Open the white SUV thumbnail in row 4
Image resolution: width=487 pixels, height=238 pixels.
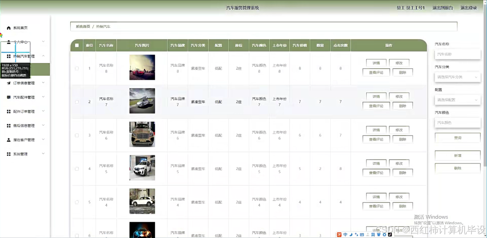pyautogui.click(x=142, y=167)
